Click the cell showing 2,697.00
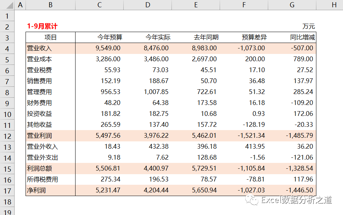This screenshot has width=343, height=215. click(196, 59)
